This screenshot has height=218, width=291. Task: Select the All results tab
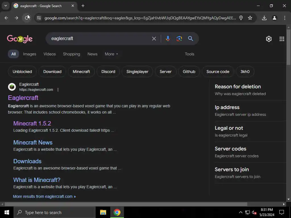13,54
